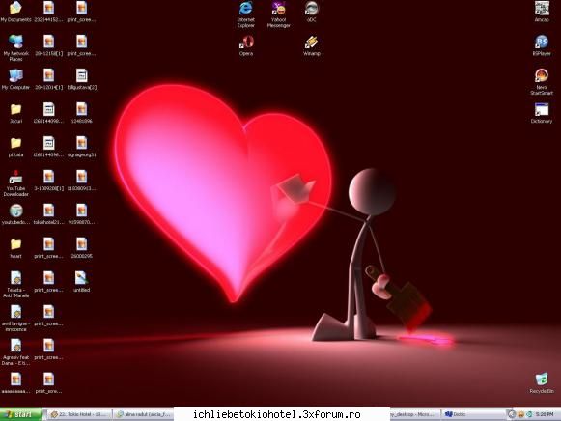The height and width of the screenshot is (421, 561).
Task: Select the 20412158[1] image file
Action: point(48,45)
